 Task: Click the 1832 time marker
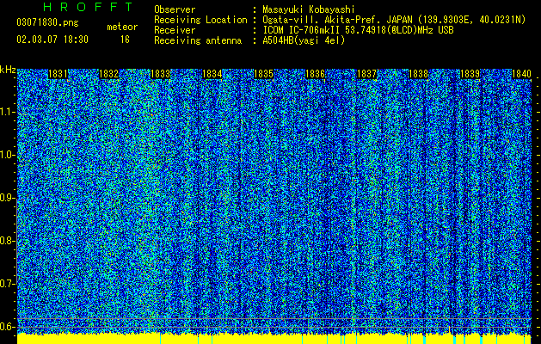click(109, 74)
